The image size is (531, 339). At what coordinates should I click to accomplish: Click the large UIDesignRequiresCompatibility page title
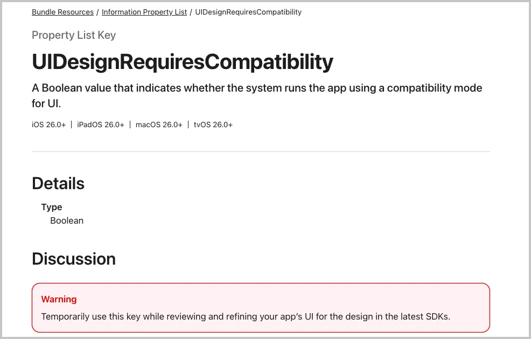click(x=183, y=62)
